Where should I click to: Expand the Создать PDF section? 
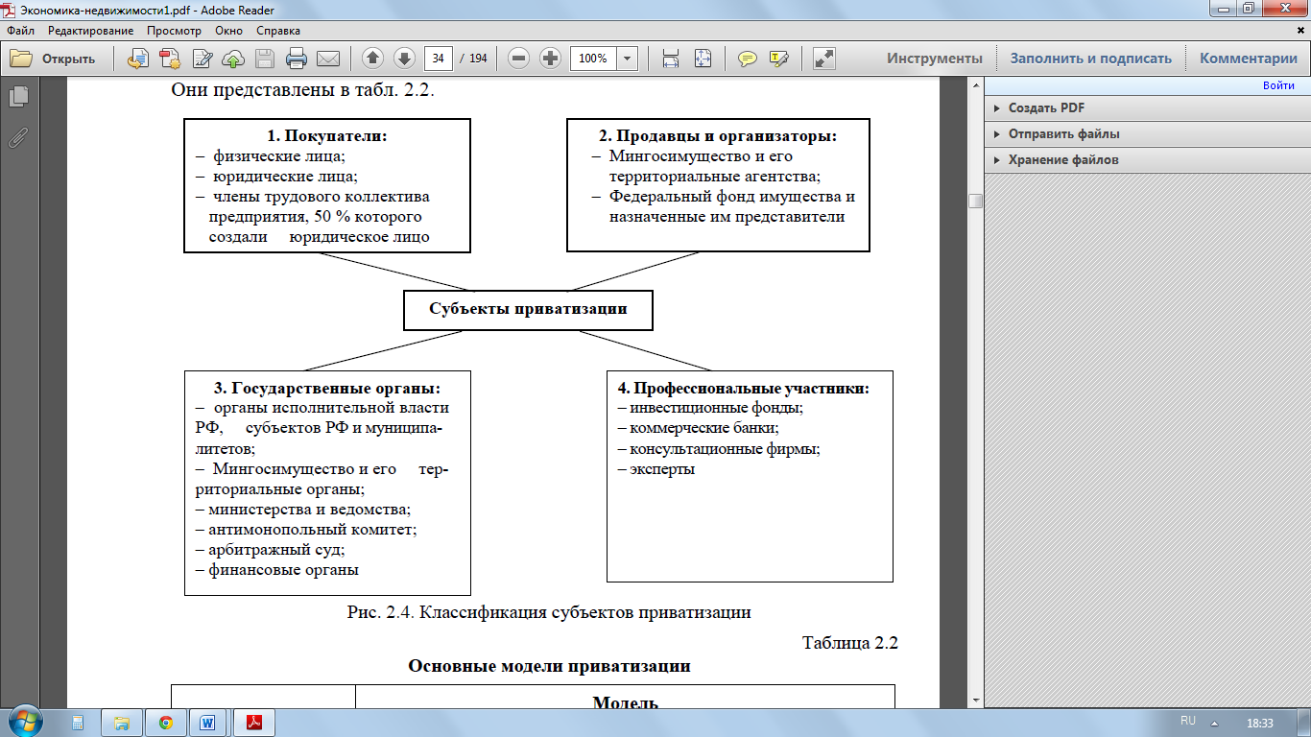(1046, 108)
